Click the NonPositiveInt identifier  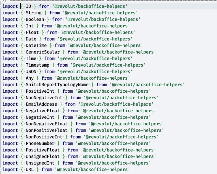[44, 137]
